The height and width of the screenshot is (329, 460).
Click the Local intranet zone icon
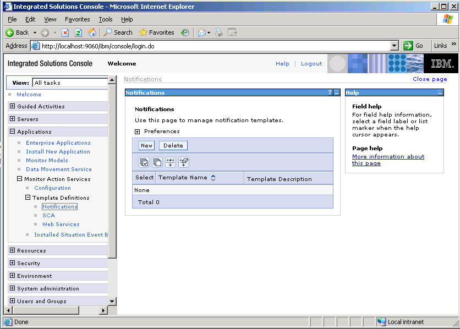pyautogui.click(x=382, y=322)
